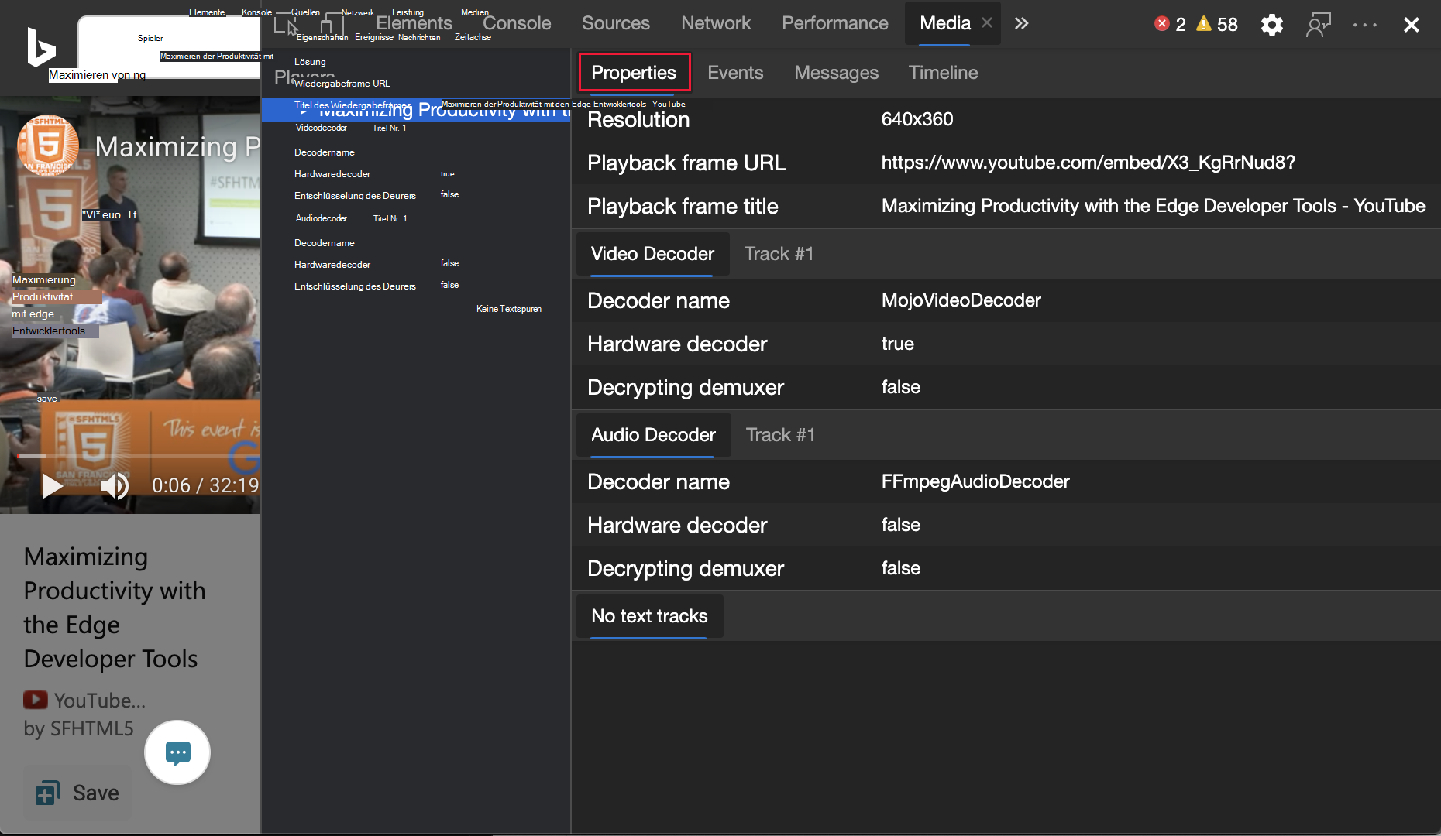Click the video progress bar
1441x836 pixels.
coord(139,456)
